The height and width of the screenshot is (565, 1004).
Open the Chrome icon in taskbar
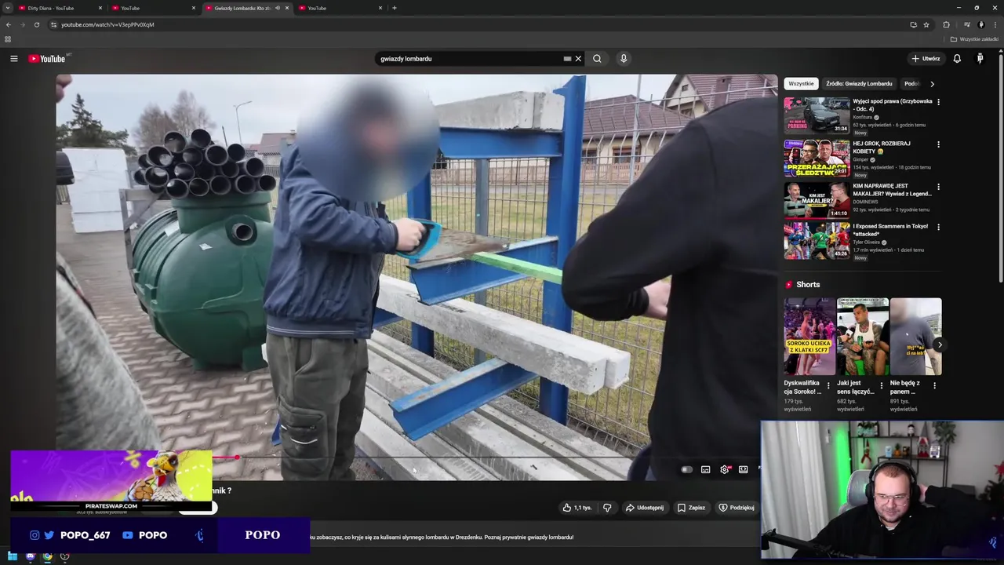[47, 557]
